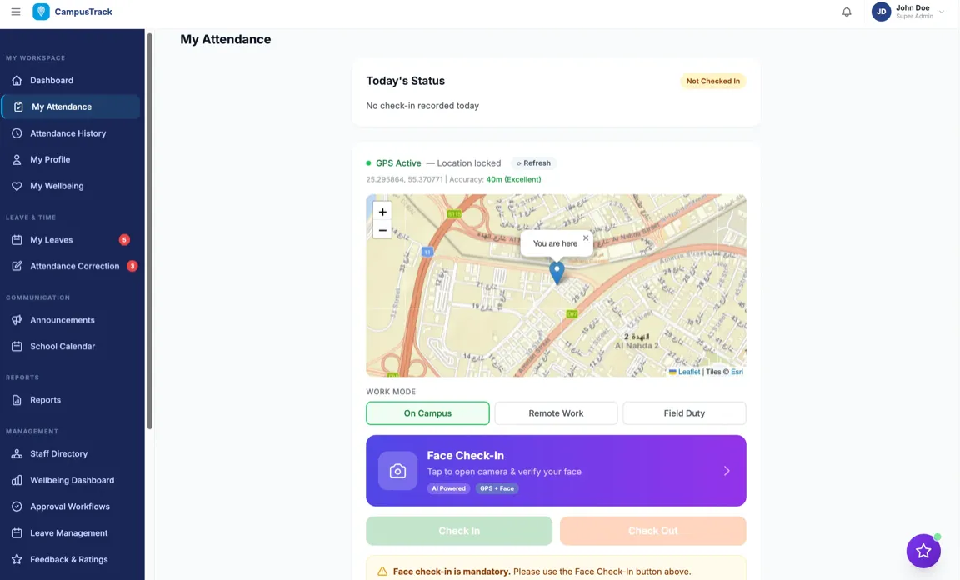Click the notification bell icon

847,12
